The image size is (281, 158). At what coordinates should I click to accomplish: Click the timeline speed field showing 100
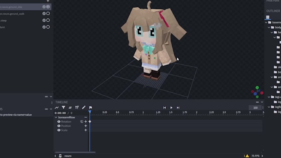click(255, 108)
